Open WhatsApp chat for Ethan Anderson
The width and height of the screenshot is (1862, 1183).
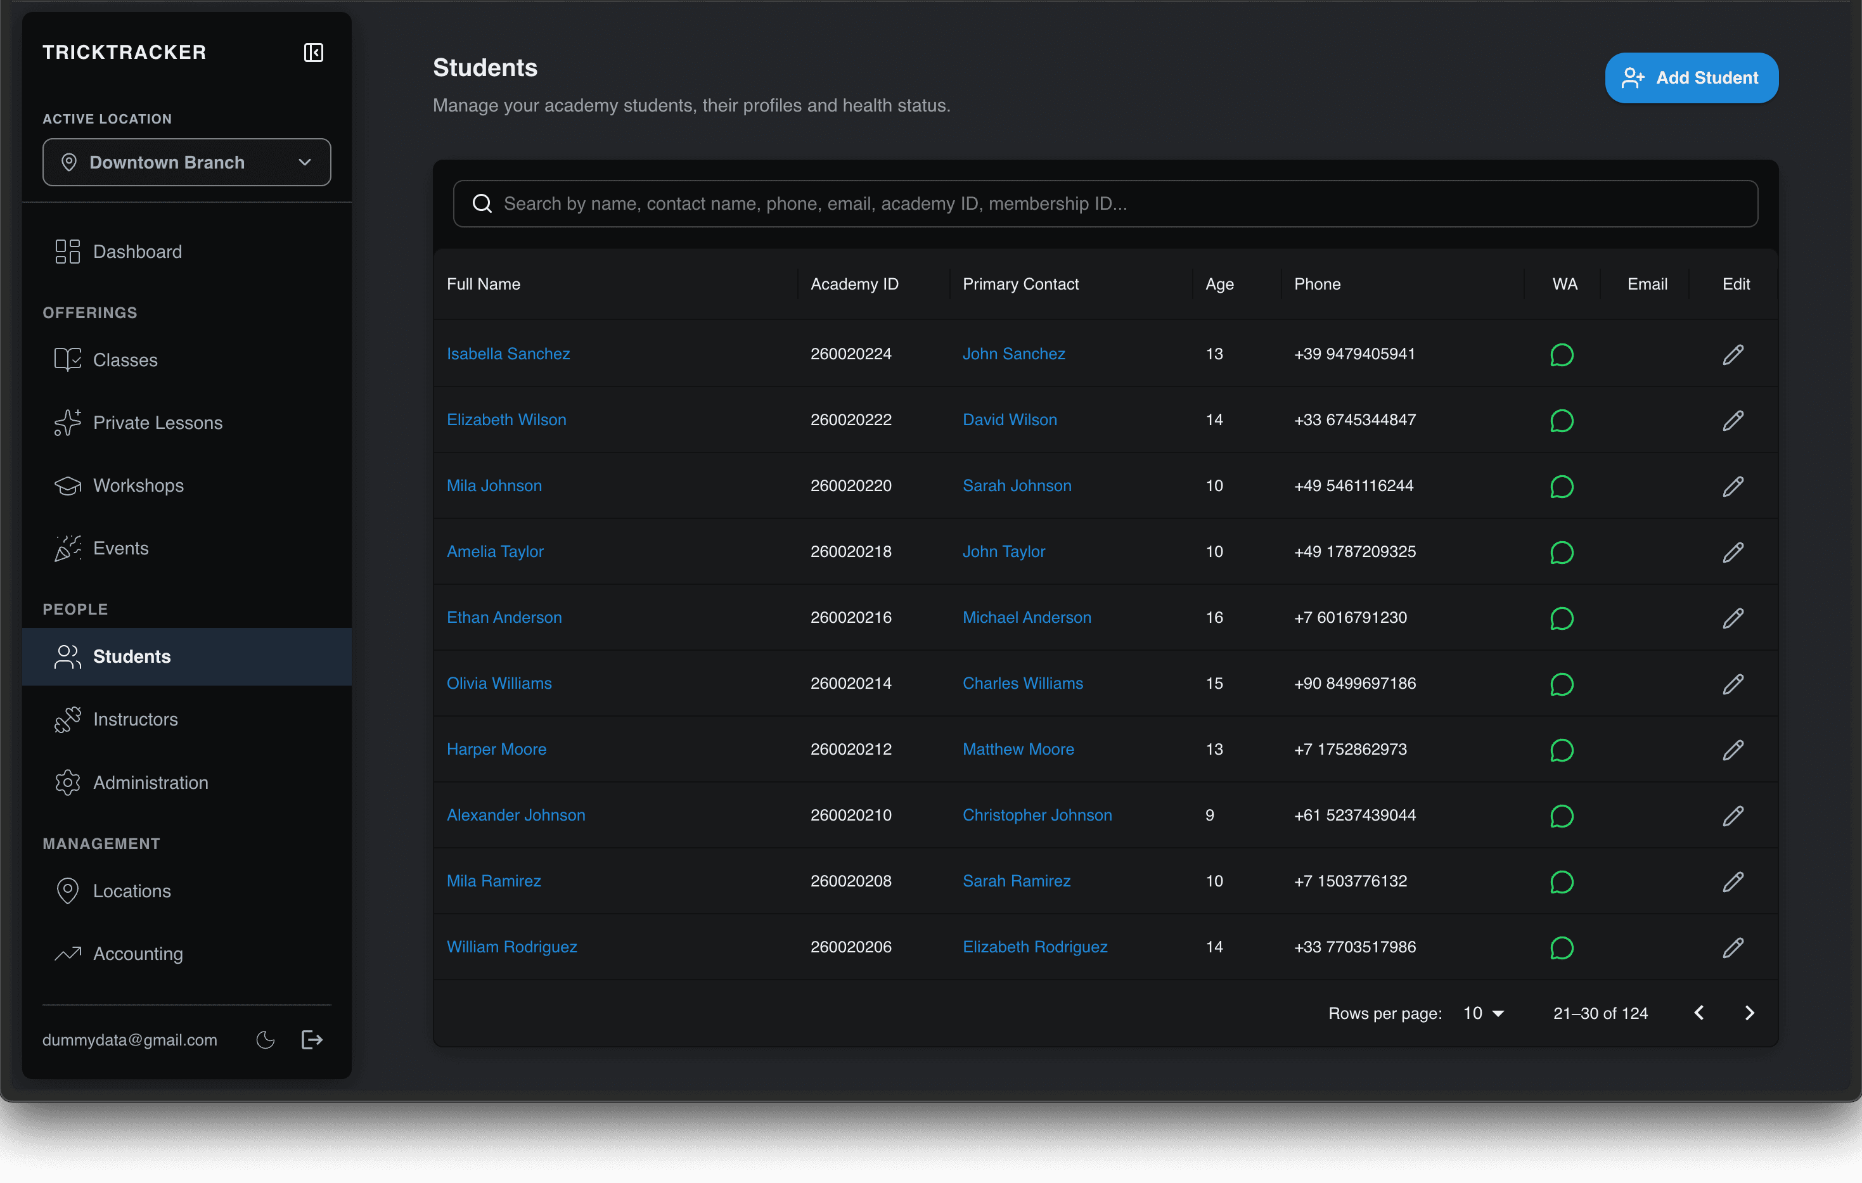coord(1562,618)
